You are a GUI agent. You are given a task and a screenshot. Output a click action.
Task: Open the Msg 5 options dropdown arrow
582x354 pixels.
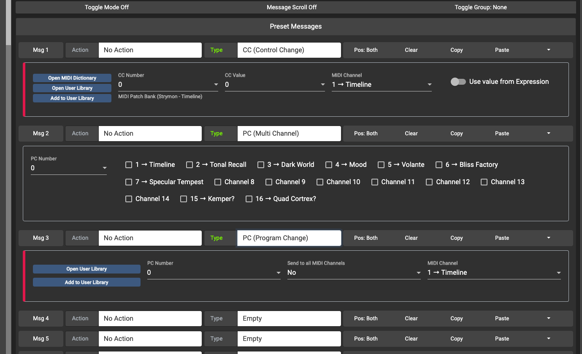click(x=548, y=338)
